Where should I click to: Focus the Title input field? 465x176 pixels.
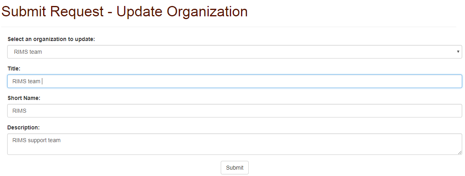234,81
